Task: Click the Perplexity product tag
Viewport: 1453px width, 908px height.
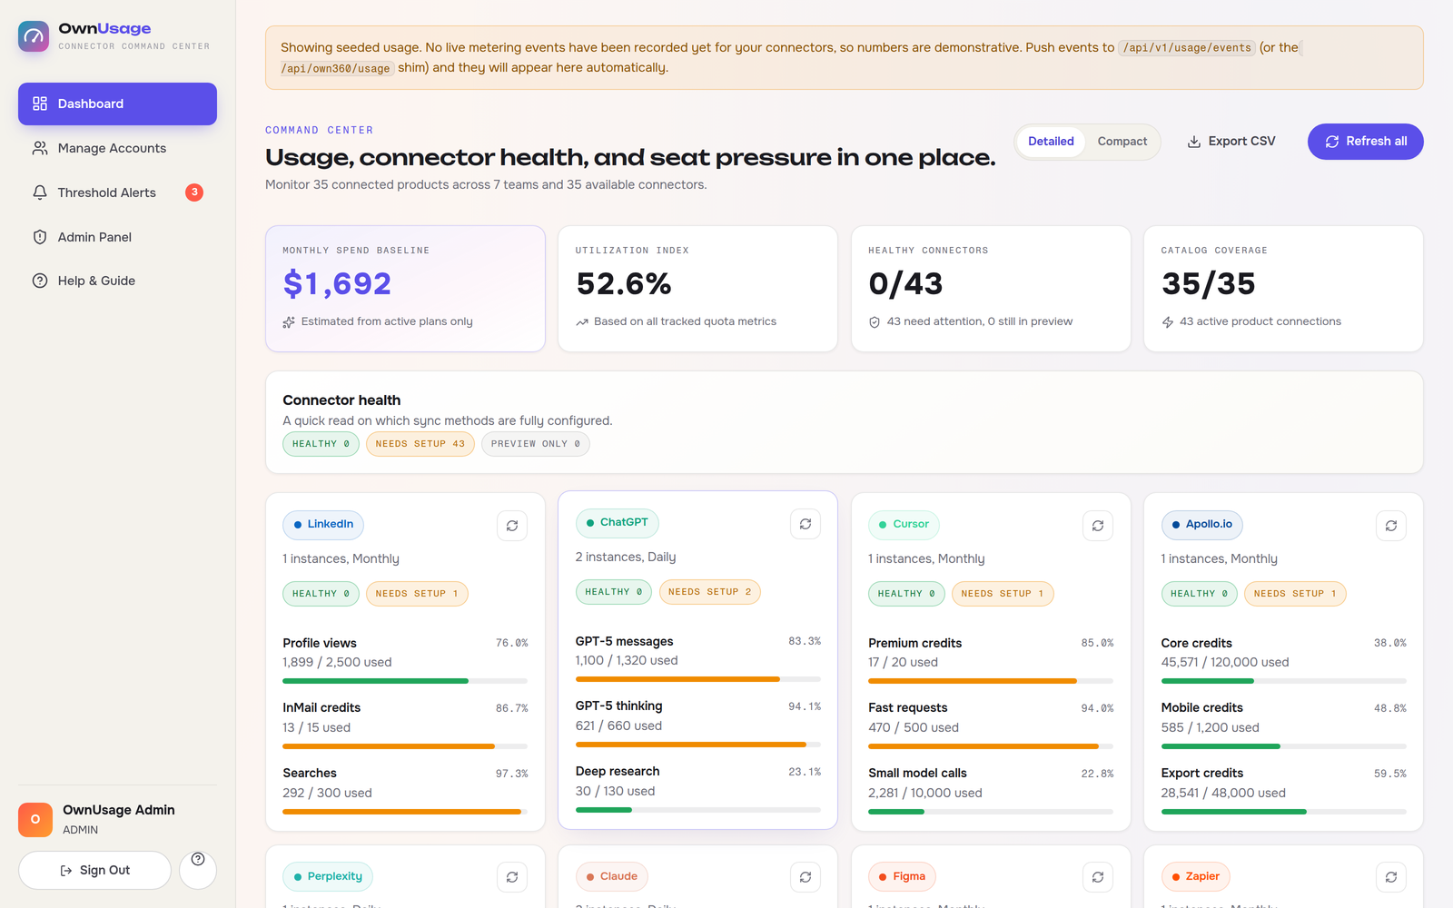Action: [328, 877]
